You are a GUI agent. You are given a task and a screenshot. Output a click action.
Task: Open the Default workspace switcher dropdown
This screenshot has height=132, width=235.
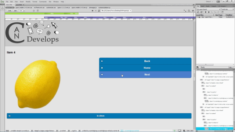(x=209, y=1)
